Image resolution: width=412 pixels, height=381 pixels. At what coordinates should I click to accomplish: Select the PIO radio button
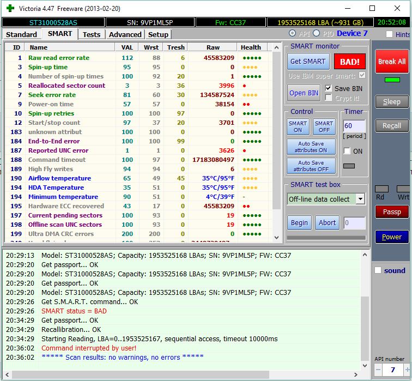316,33
